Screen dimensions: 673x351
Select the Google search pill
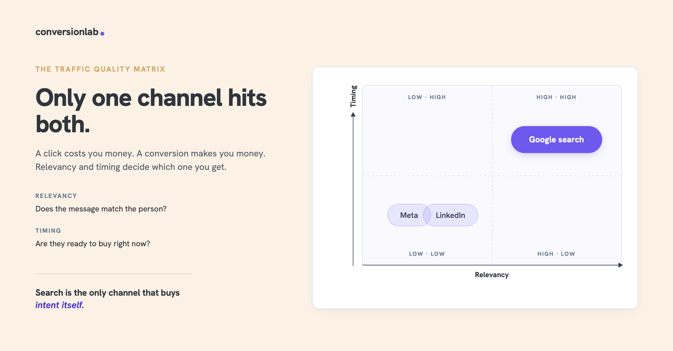tap(556, 140)
